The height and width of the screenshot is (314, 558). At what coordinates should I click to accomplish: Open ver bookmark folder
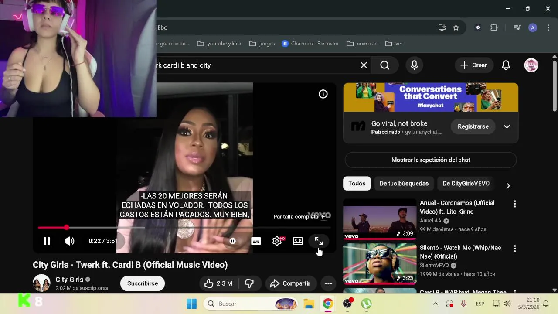[x=394, y=44]
